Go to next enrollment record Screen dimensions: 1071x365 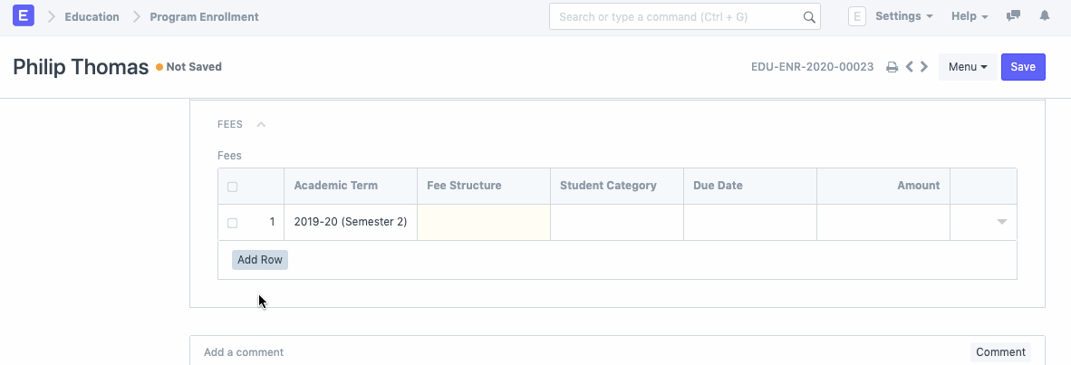pyautogui.click(x=924, y=67)
